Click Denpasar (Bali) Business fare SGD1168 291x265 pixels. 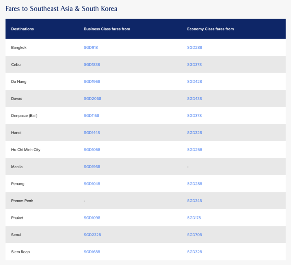tap(91, 116)
